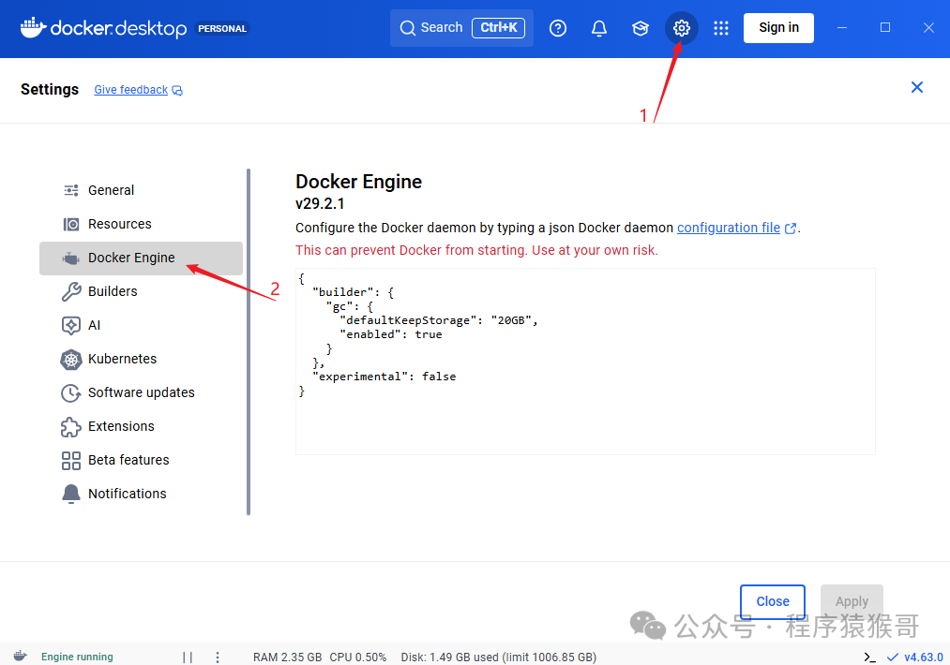Click the Help question mark icon
Image resolution: width=950 pixels, height=665 pixels.
pos(558,28)
